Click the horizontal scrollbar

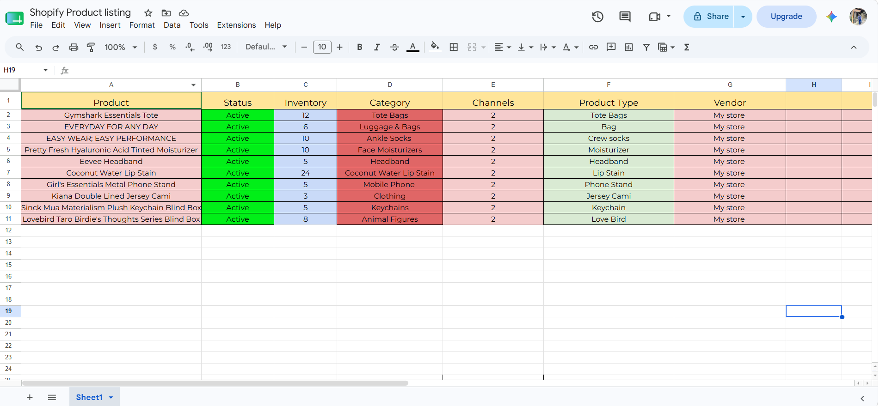215,383
